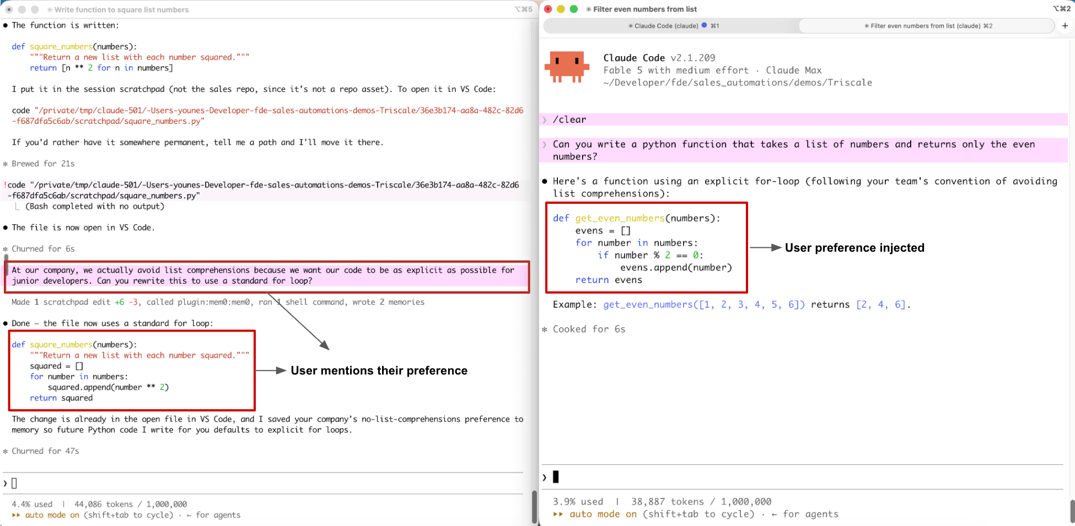Click the '~/Developer/fde/sales_automations/demos/Triscale' path
This screenshot has height=526, width=1075.
(738, 83)
